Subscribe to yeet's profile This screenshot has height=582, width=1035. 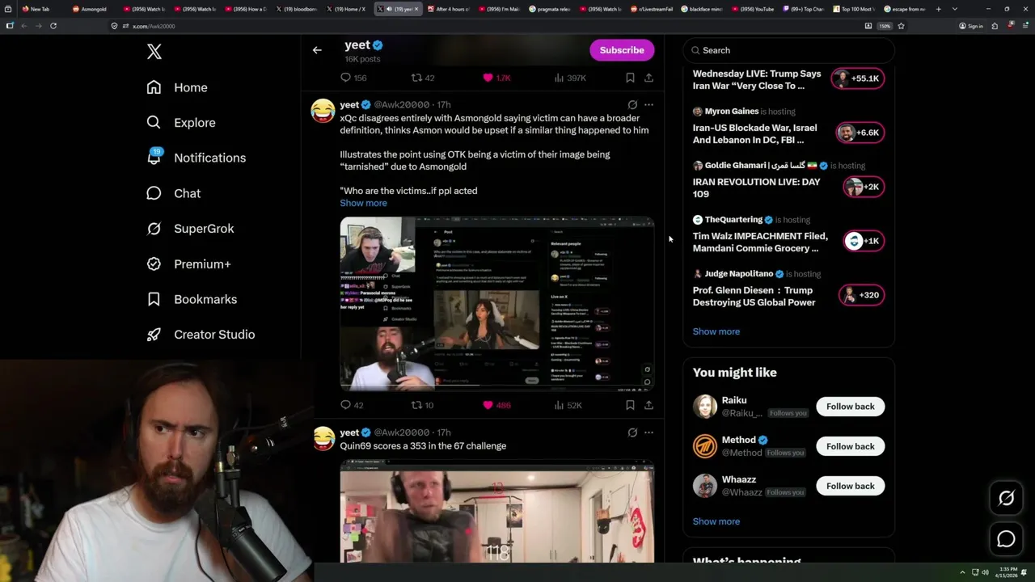point(622,50)
